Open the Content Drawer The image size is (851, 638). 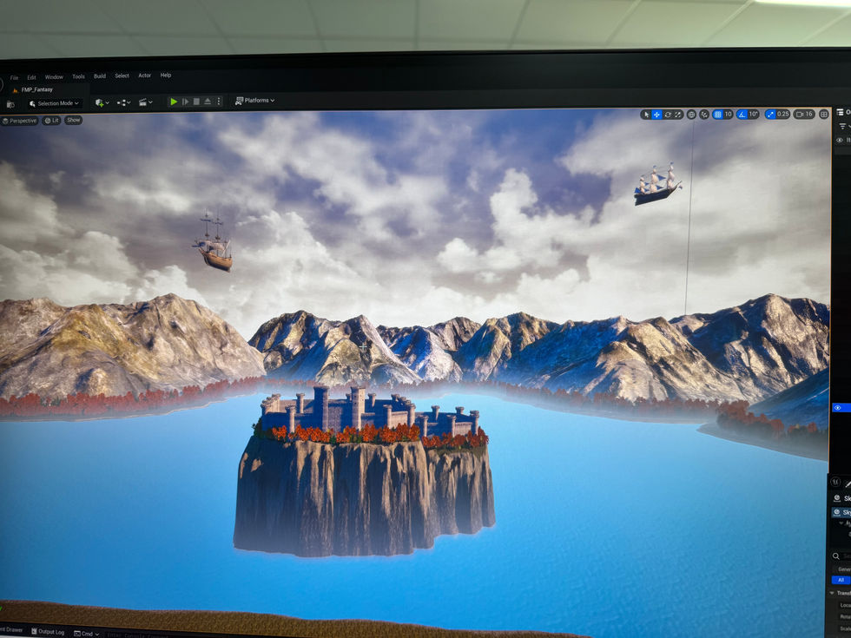point(11,629)
